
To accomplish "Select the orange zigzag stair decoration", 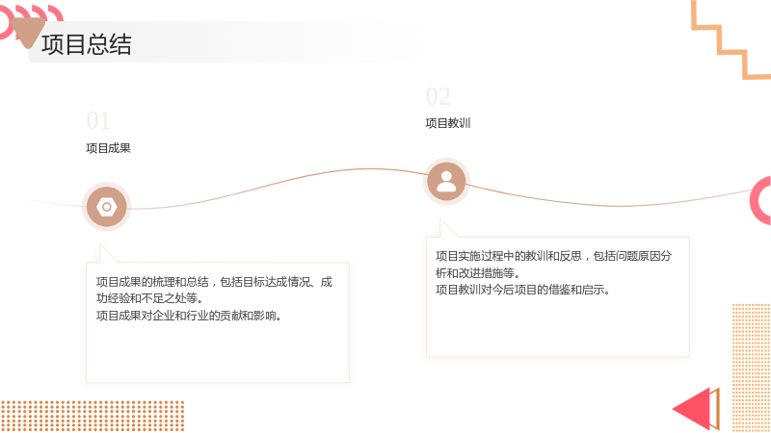I will [731, 39].
